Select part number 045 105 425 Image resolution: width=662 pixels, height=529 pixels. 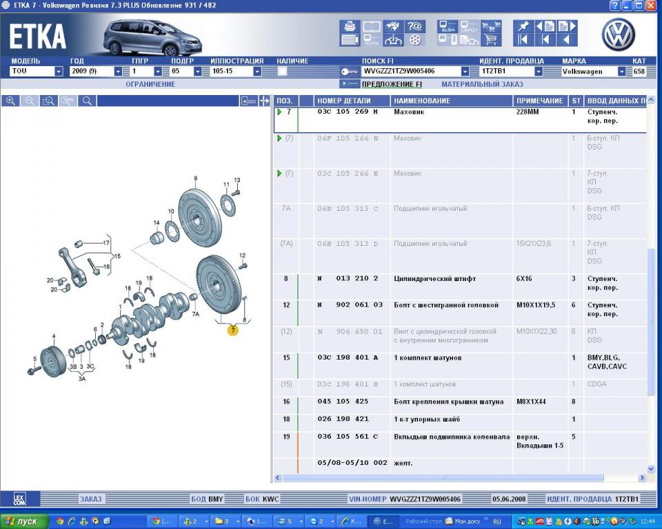(x=343, y=402)
